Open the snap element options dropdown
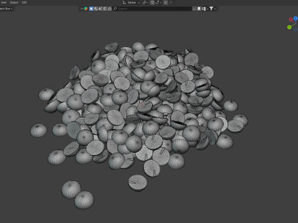The width and height of the screenshot is (298, 223). click(x=158, y=2)
